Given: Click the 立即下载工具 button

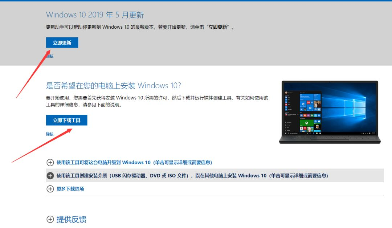Looking at the screenshot, I should [66, 120].
